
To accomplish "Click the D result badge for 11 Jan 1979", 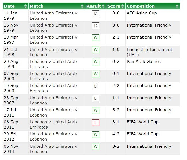I will (x=96, y=14).
